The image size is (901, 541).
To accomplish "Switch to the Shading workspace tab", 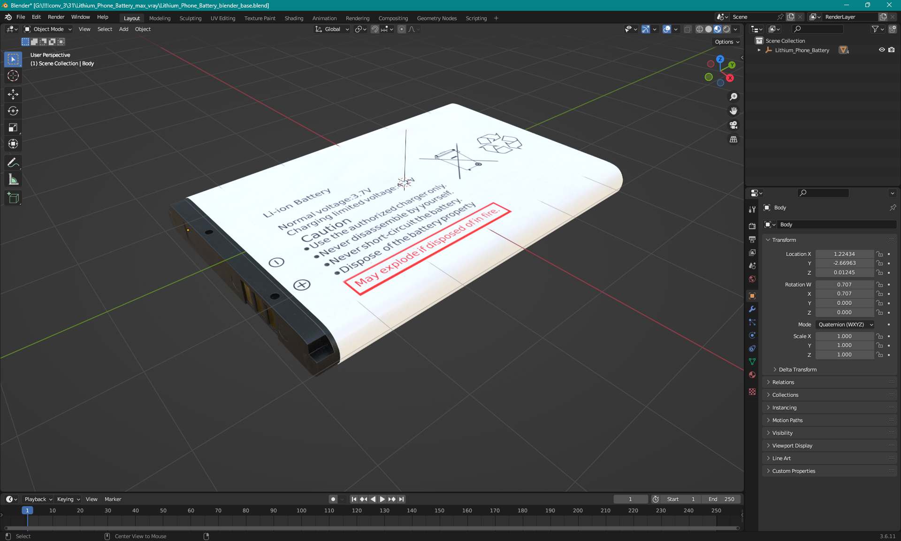I will click(294, 18).
